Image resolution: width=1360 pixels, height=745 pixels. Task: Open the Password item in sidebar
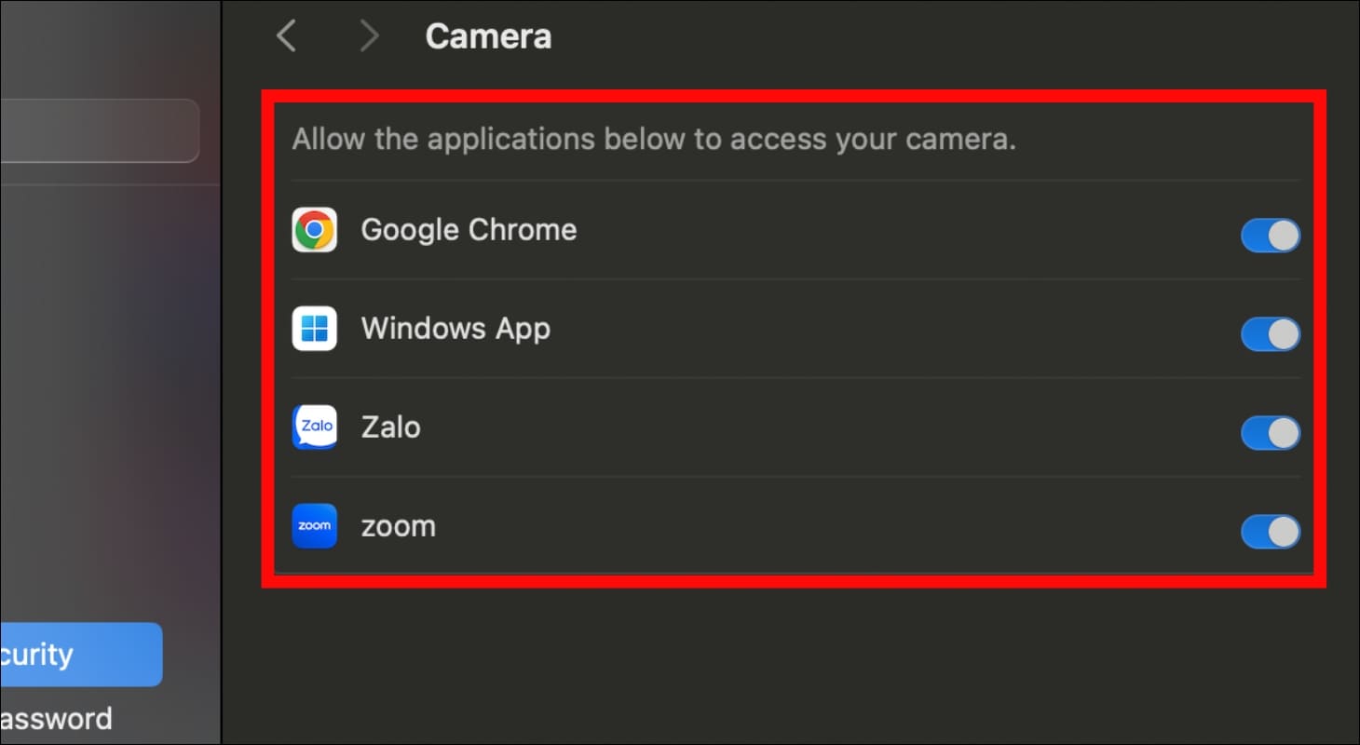[56, 719]
